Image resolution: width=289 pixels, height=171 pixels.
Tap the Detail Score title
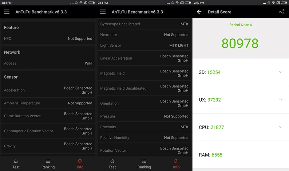click(220, 12)
